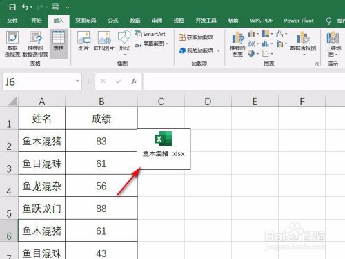Open the 文件 menu
345x259 pixels.
(x=12, y=21)
